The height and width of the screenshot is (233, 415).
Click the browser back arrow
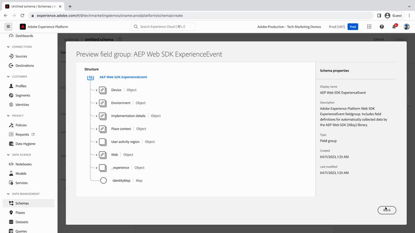coord(6,15)
